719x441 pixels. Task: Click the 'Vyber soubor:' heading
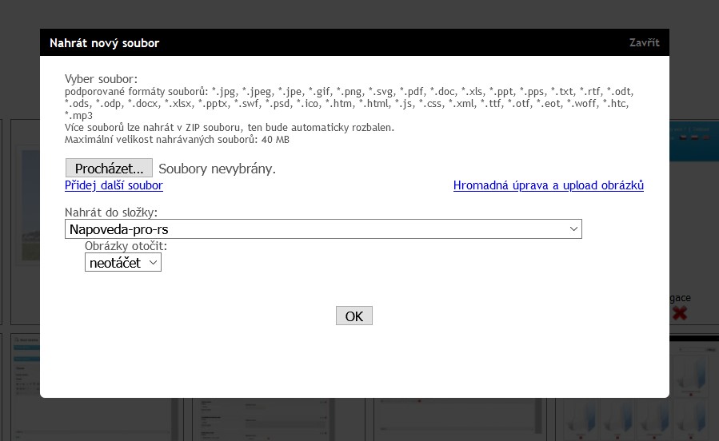coord(101,79)
